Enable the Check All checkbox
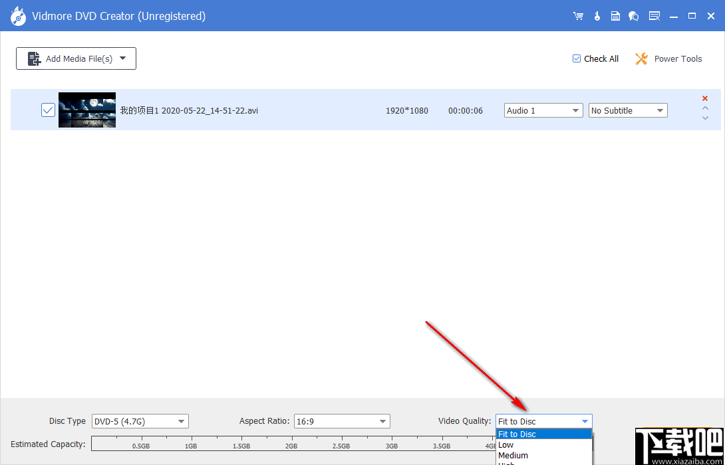Viewport: 725px width, 465px height. coord(576,58)
